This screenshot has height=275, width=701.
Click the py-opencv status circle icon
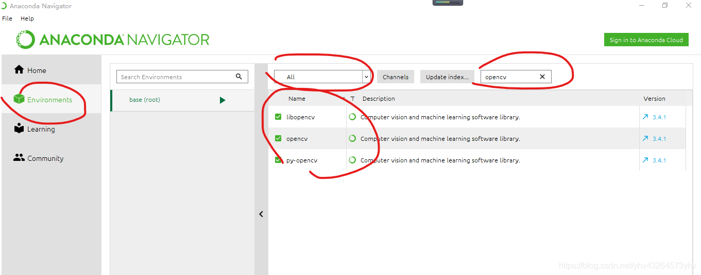click(x=352, y=160)
